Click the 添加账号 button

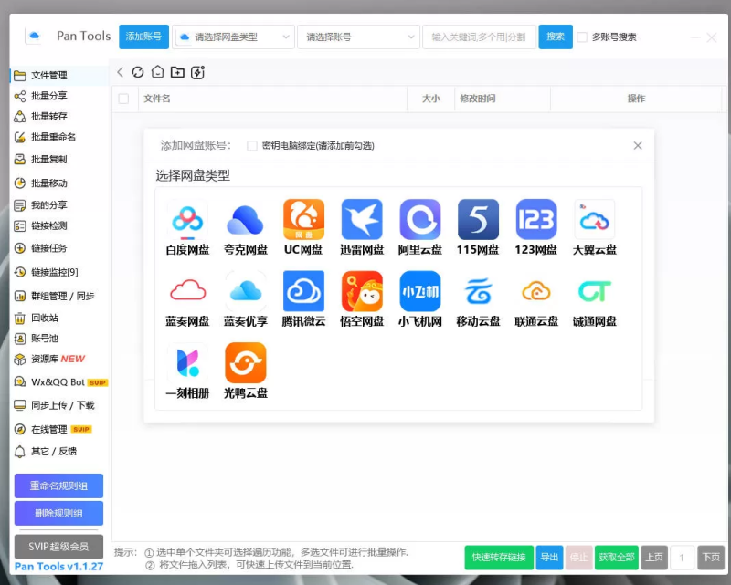pos(143,37)
